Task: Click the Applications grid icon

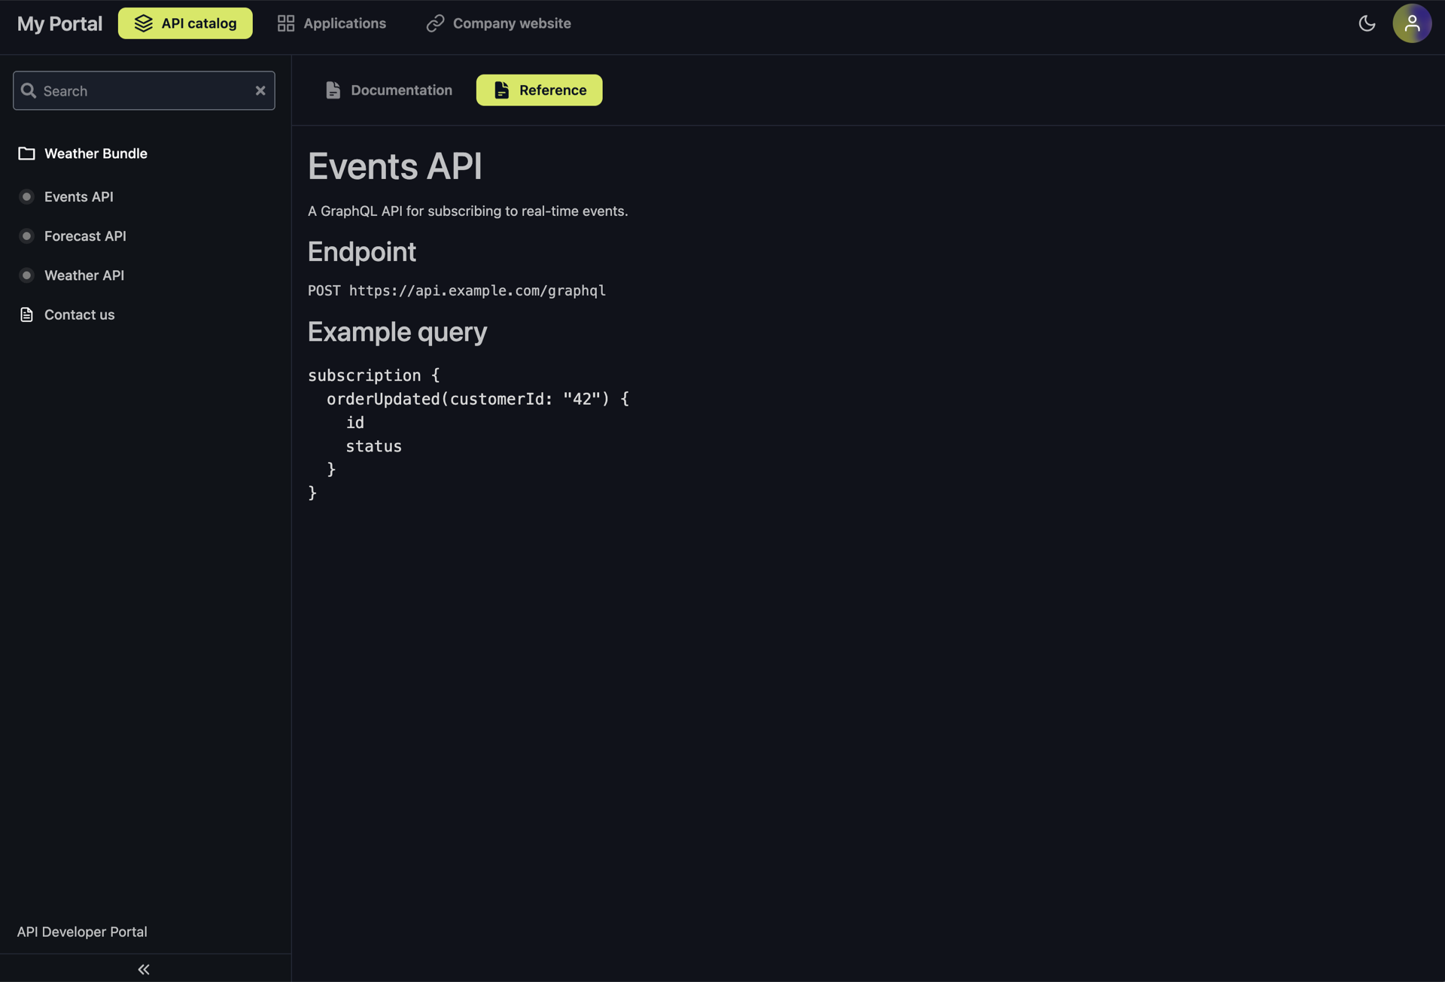Action: (x=286, y=23)
